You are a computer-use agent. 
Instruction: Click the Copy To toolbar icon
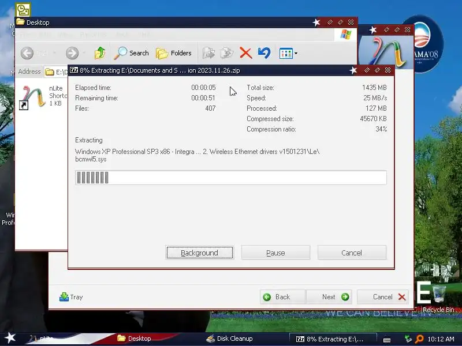[x=227, y=53]
